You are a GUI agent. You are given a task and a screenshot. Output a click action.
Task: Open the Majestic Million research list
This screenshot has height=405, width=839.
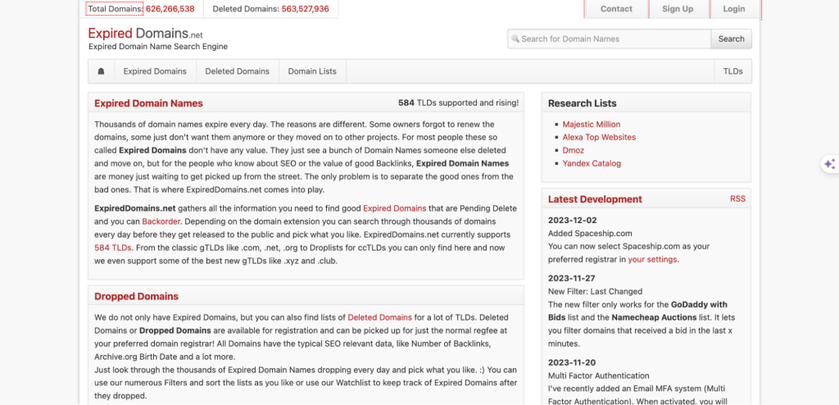click(x=592, y=125)
